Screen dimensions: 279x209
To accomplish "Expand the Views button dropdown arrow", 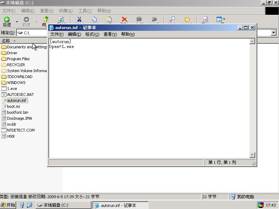I will pos(224,19).
